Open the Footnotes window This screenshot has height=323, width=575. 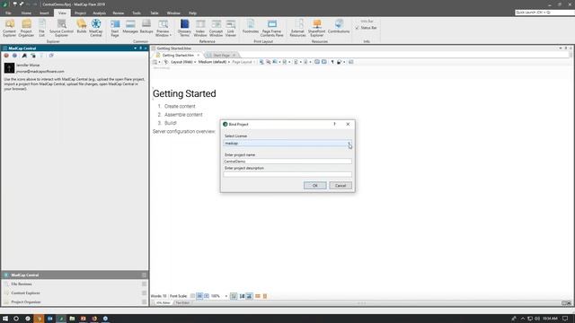[x=251, y=26]
